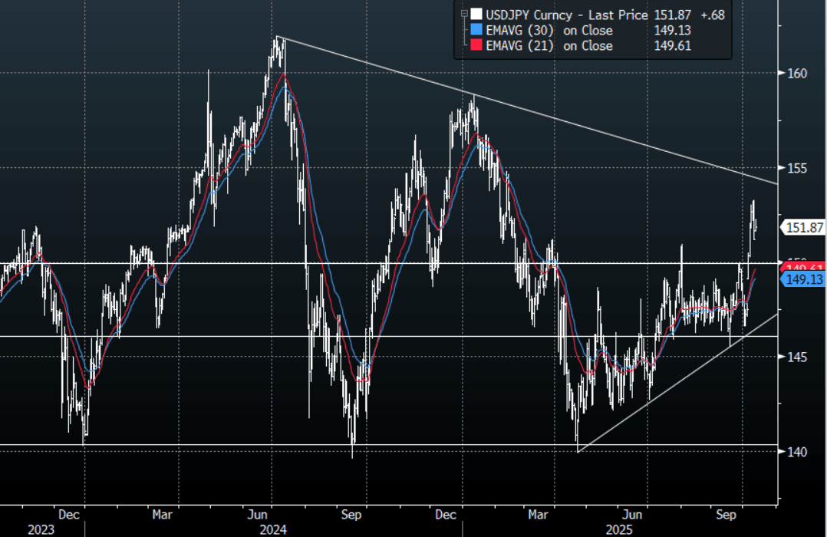Screen dimensions: 827x537
Task: Click the white USDJPY series color swatch
Action: 476,15
